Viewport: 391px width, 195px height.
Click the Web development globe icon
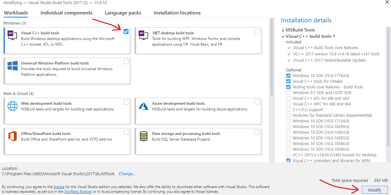coord(12,106)
